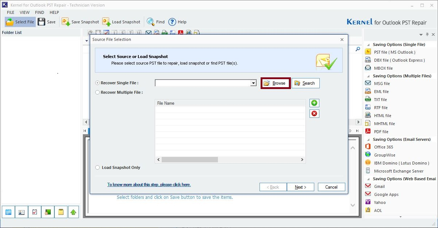Open the HELP menu
Image resolution: width=438 pixels, height=228 pixels.
(x=54, y=12)
